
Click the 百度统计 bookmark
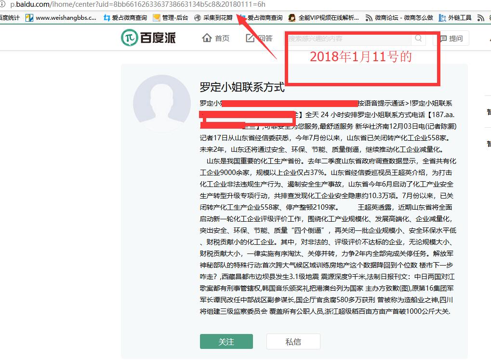(x=10, y=18)
